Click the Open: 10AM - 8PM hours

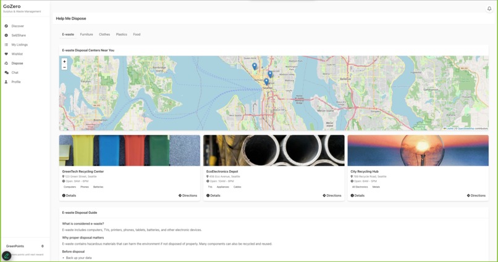[222, 181]
